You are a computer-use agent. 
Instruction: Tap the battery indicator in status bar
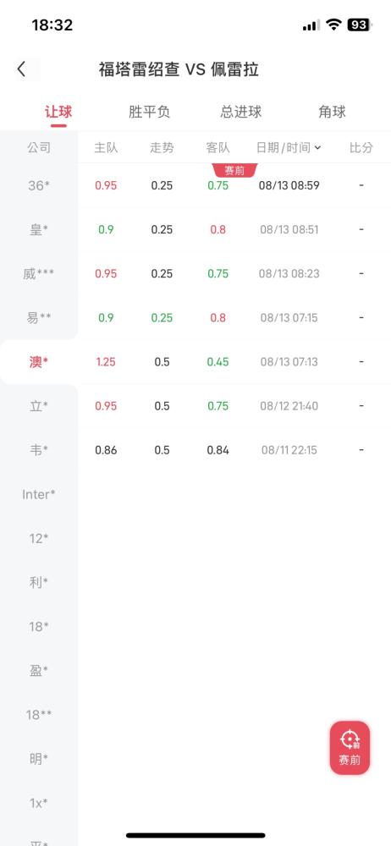tap(360, 25)
